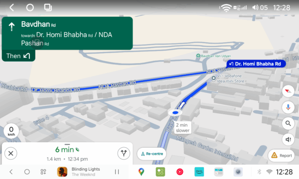Open the recent apps overview button
The height and width of the screenshot is (179, 299).
[48, 7]
